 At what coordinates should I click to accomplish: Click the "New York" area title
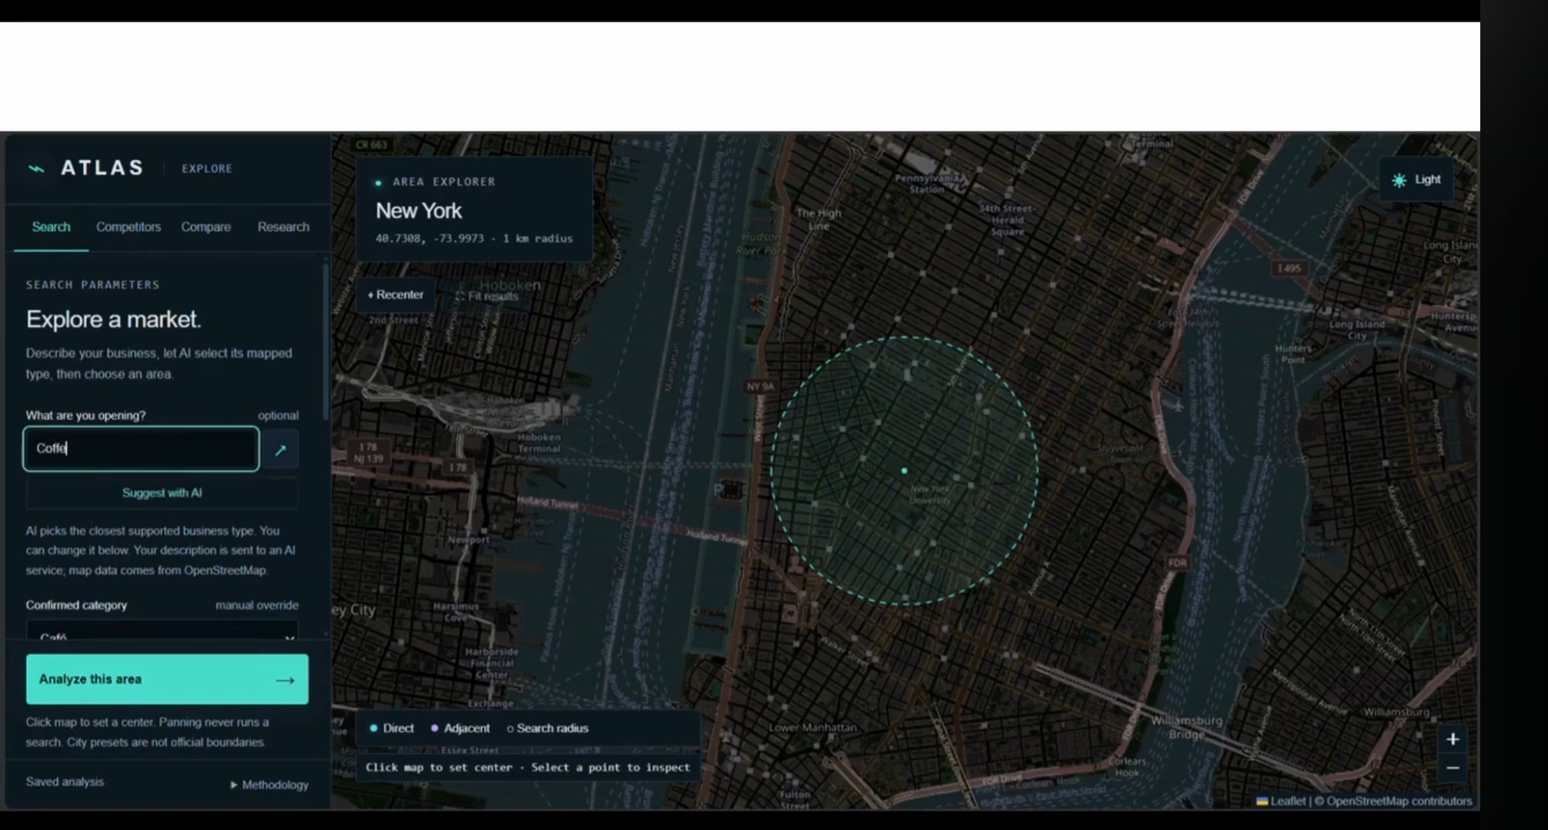419,211
